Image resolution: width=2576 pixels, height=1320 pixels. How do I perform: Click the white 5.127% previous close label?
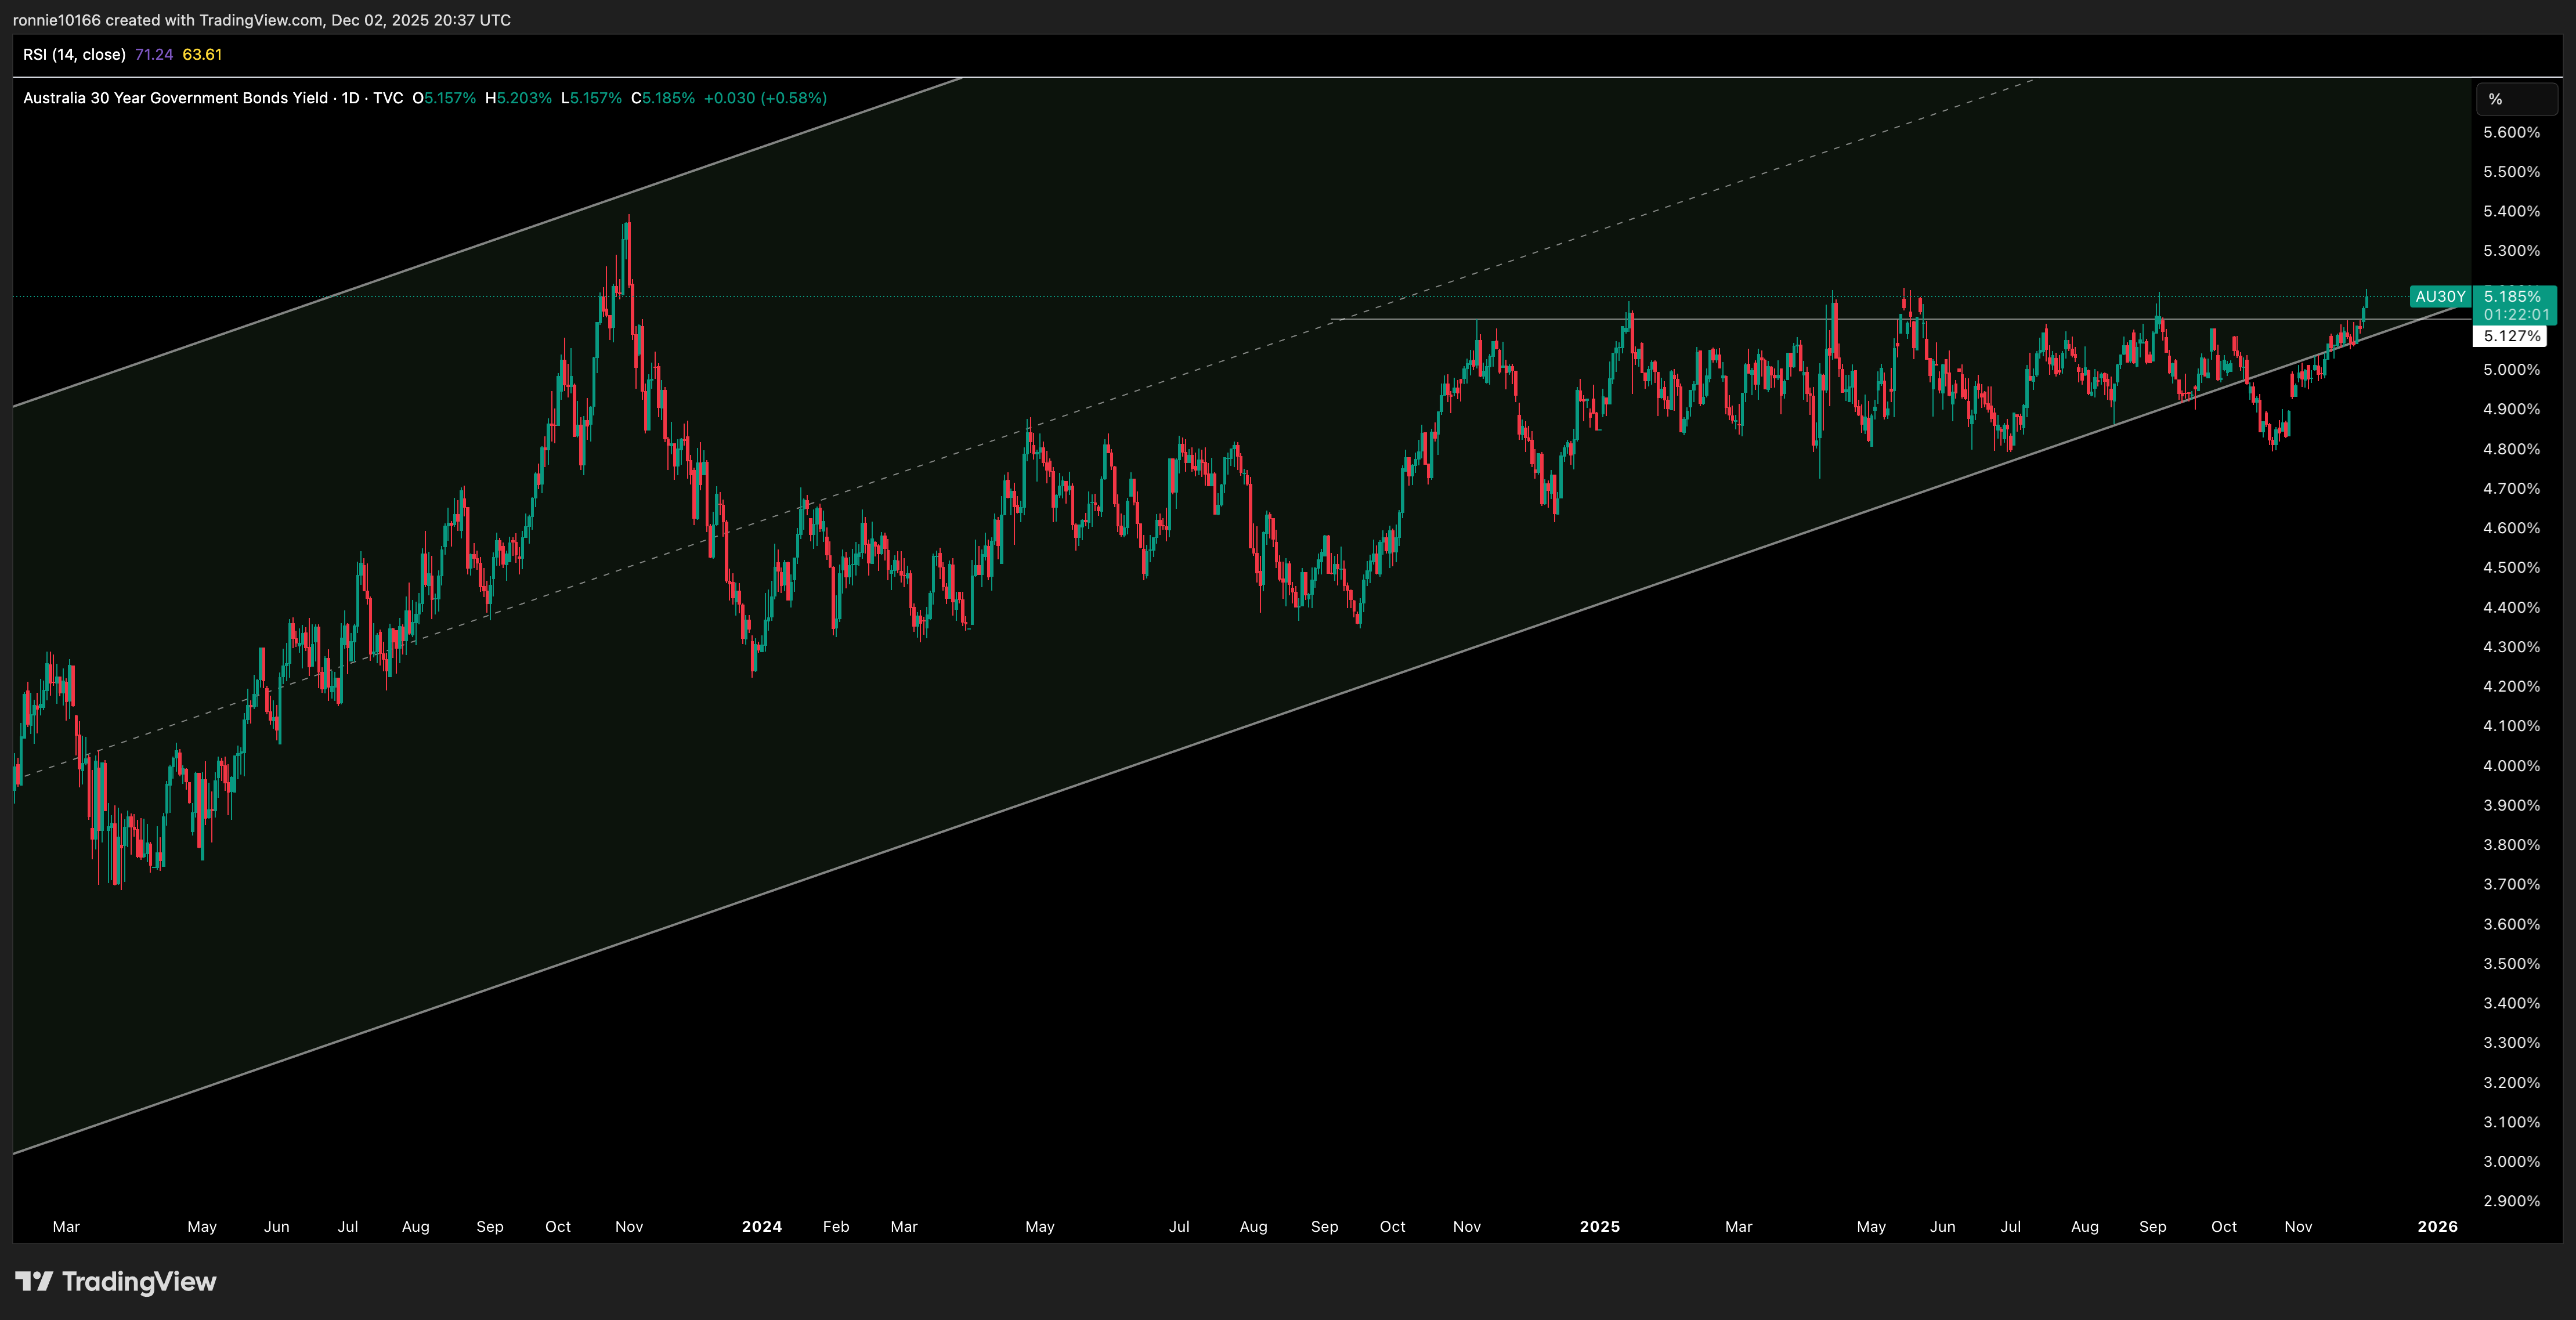[2512, 337]
